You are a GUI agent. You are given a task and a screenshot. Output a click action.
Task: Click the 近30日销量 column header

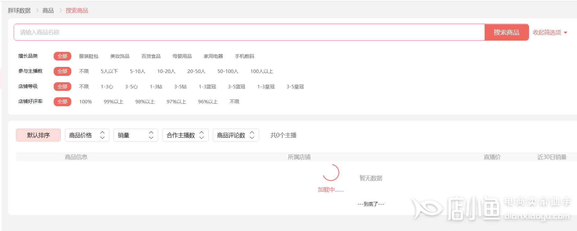[552, 157]
